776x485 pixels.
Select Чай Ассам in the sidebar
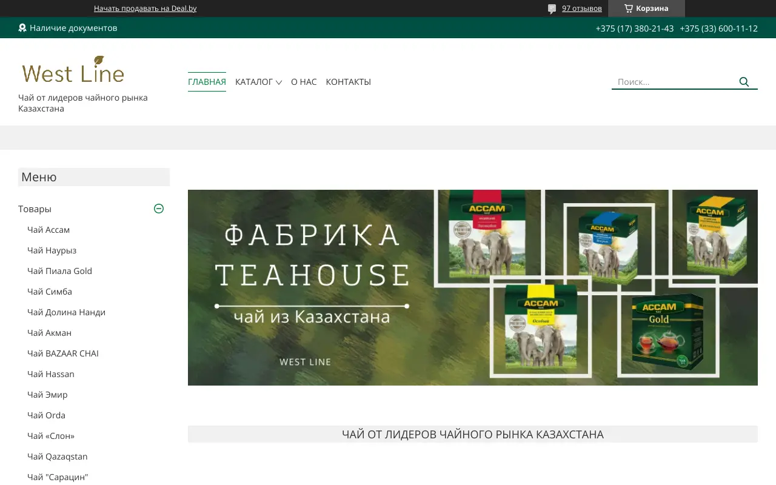[x=48, y=229]
